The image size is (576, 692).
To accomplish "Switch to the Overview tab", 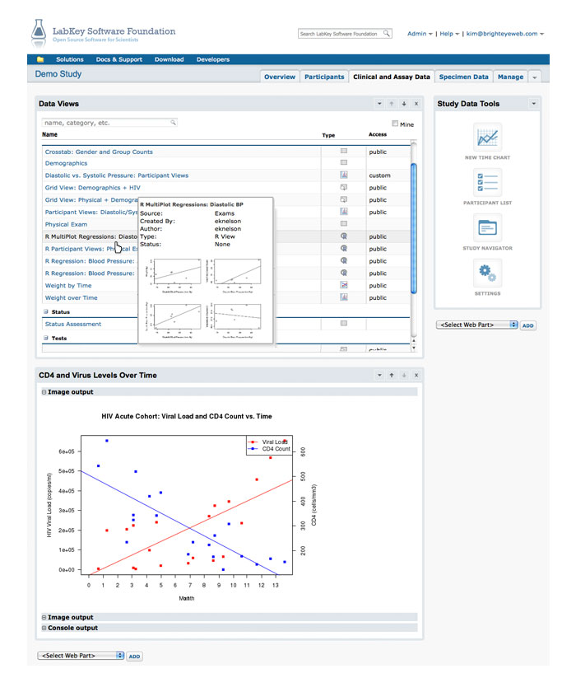I will pyautogui.click(x=280, y=77).
